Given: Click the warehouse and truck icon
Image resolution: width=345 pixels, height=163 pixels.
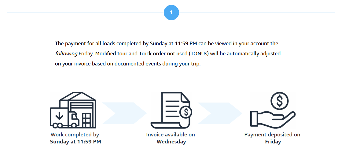Looking at the screenshot, I should pyautogui.click(x=73, y=110).
